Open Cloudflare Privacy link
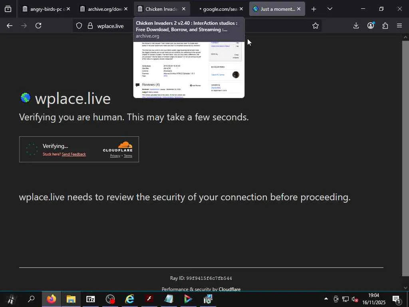Viewport: 409px width, 307px height. tap(115, 156)
